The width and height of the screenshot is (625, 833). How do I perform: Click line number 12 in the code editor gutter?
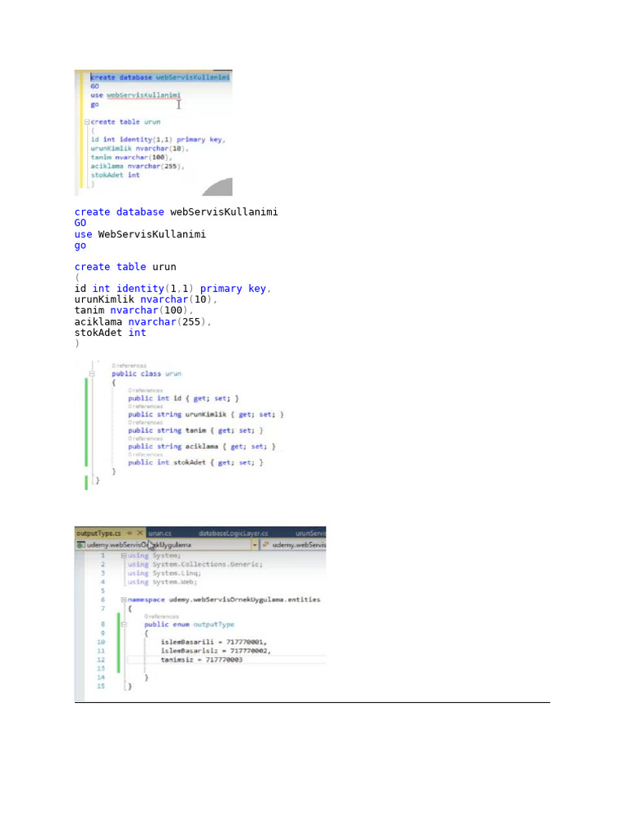pyautogui.click(x=101, y=660)
